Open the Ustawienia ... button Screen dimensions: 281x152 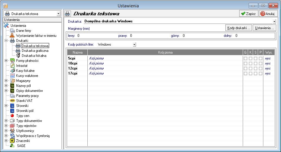coord(264,28)
